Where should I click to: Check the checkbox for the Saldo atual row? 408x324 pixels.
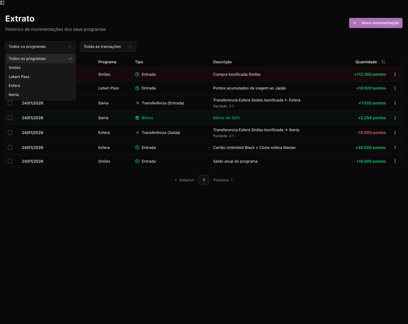coord(10,161)
